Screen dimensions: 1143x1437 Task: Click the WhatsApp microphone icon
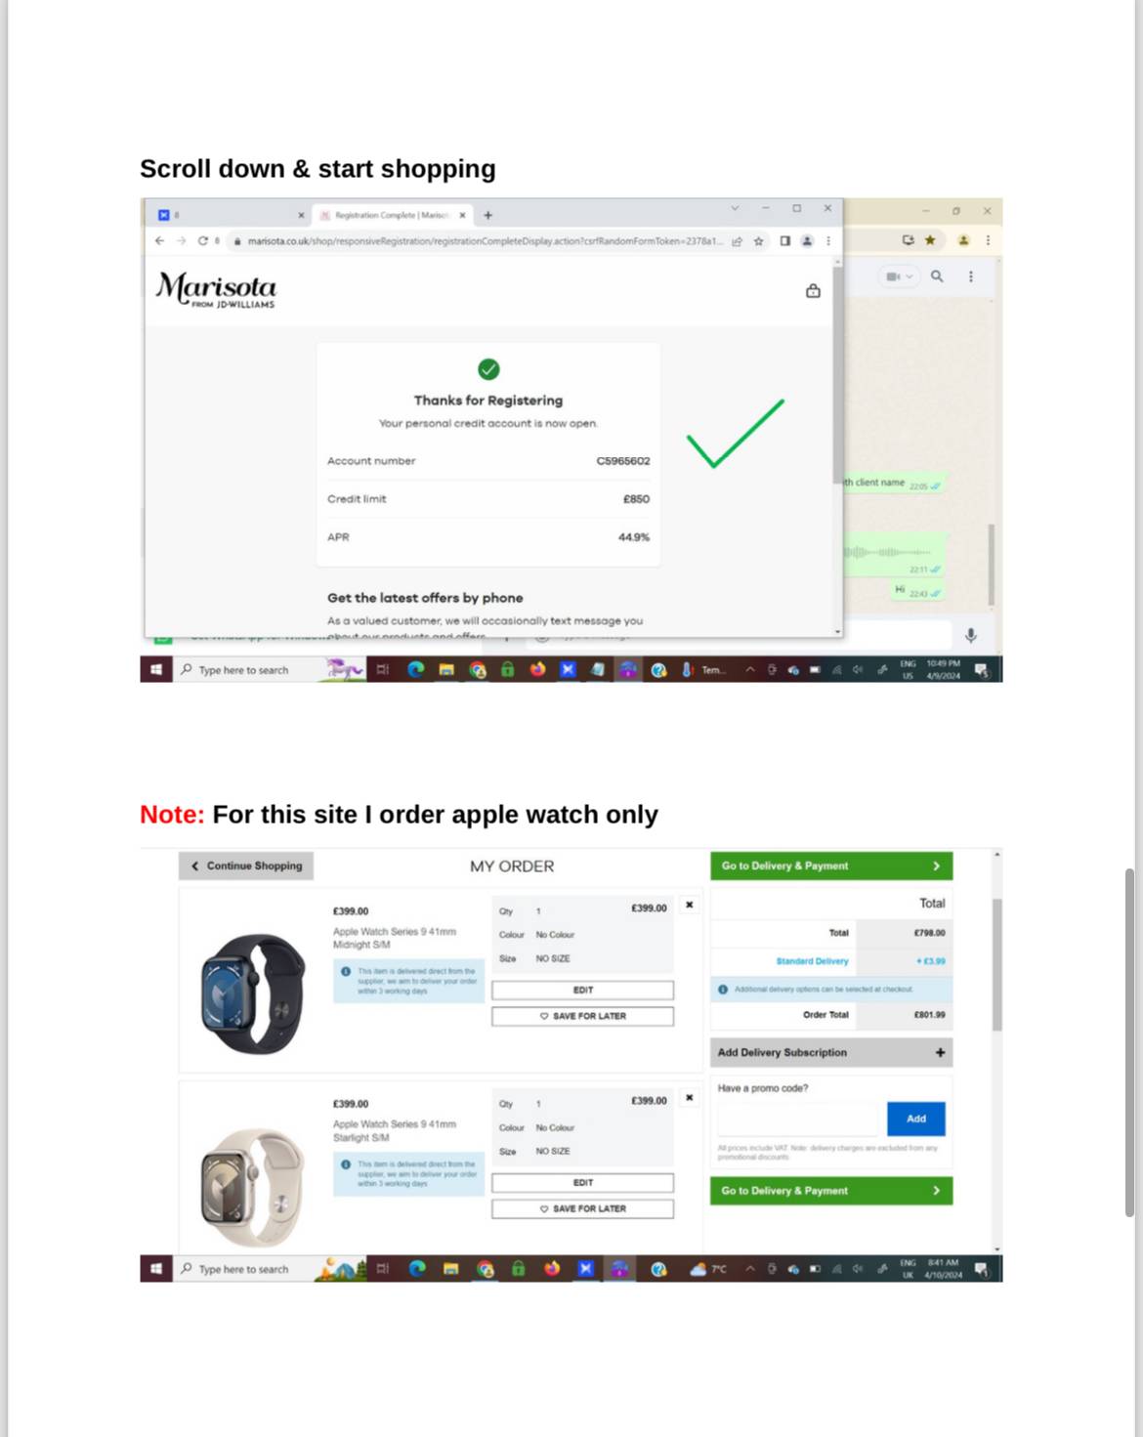[970, 636]
